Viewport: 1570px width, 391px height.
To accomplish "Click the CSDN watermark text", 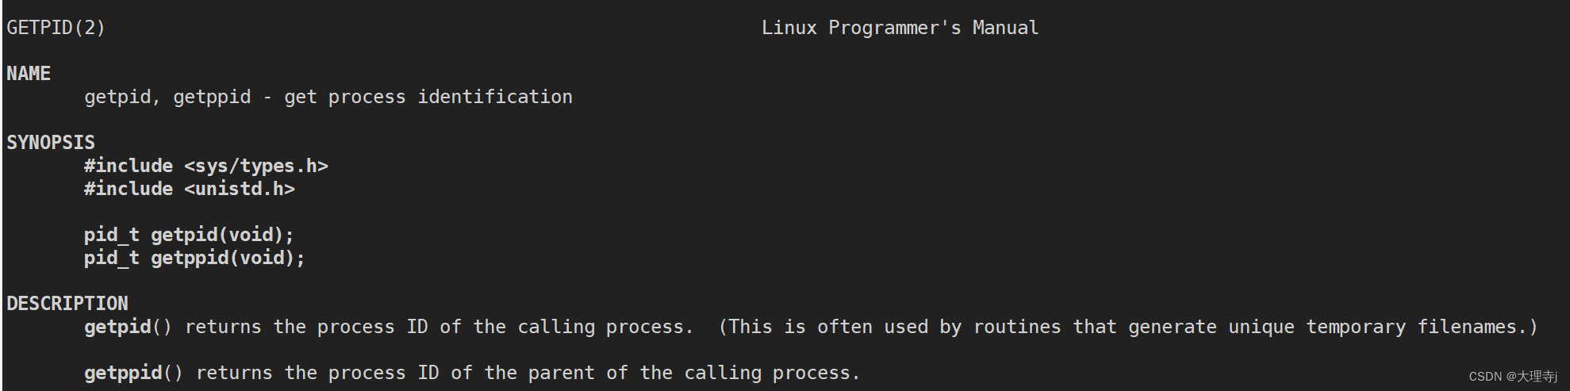I will (x=1513, y=377).
